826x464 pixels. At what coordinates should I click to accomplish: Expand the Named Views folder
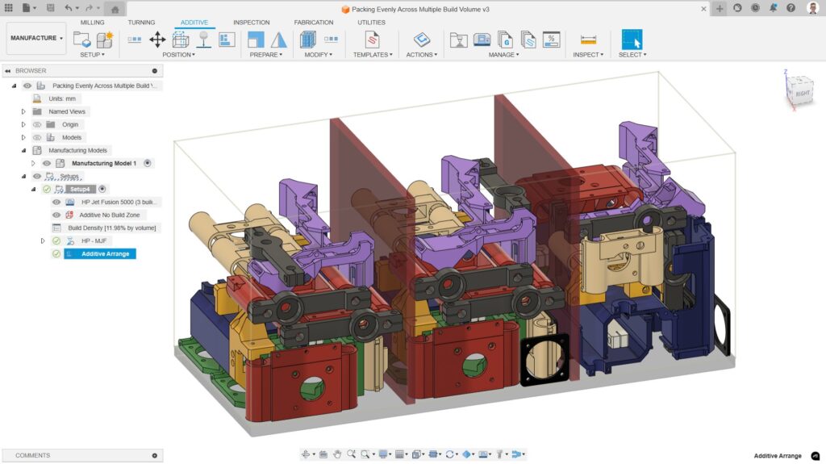coord(23,111)
